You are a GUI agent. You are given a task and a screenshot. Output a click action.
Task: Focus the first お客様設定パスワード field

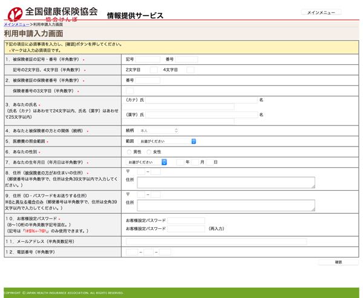186,220
